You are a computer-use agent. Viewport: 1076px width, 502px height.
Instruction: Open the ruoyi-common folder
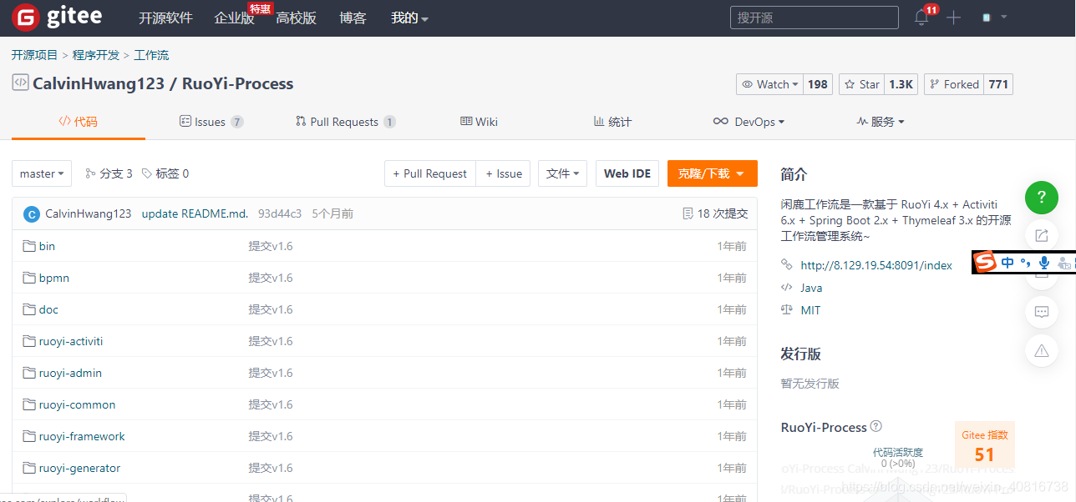point(77,404)
